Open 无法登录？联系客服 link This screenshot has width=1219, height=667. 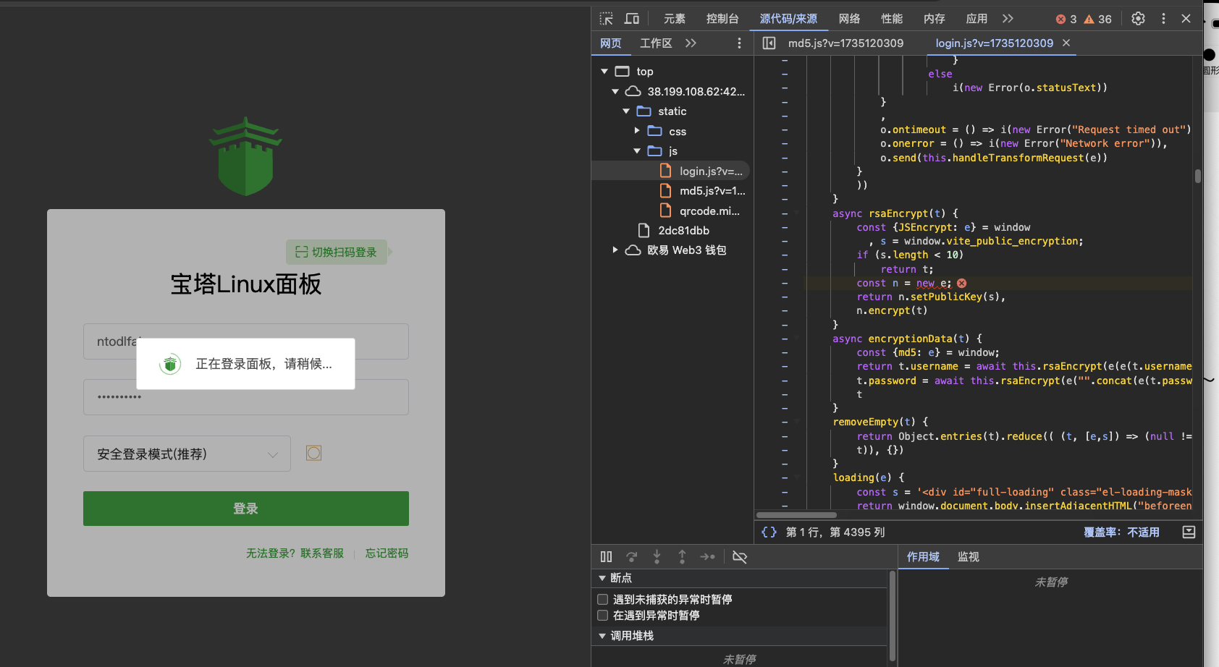(295, 553)
